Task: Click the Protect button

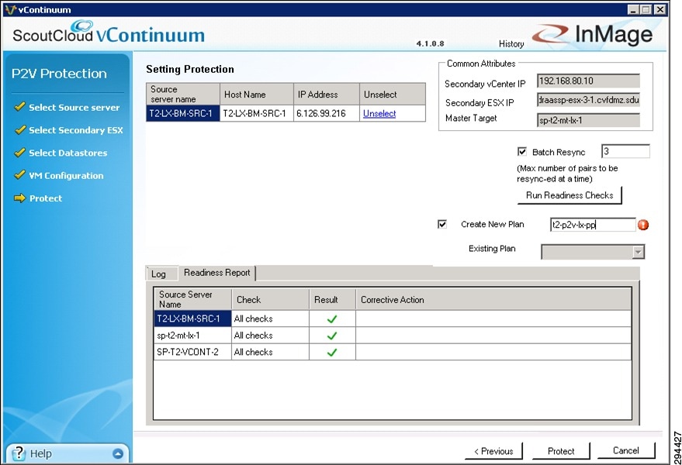Action: point(561,451)
